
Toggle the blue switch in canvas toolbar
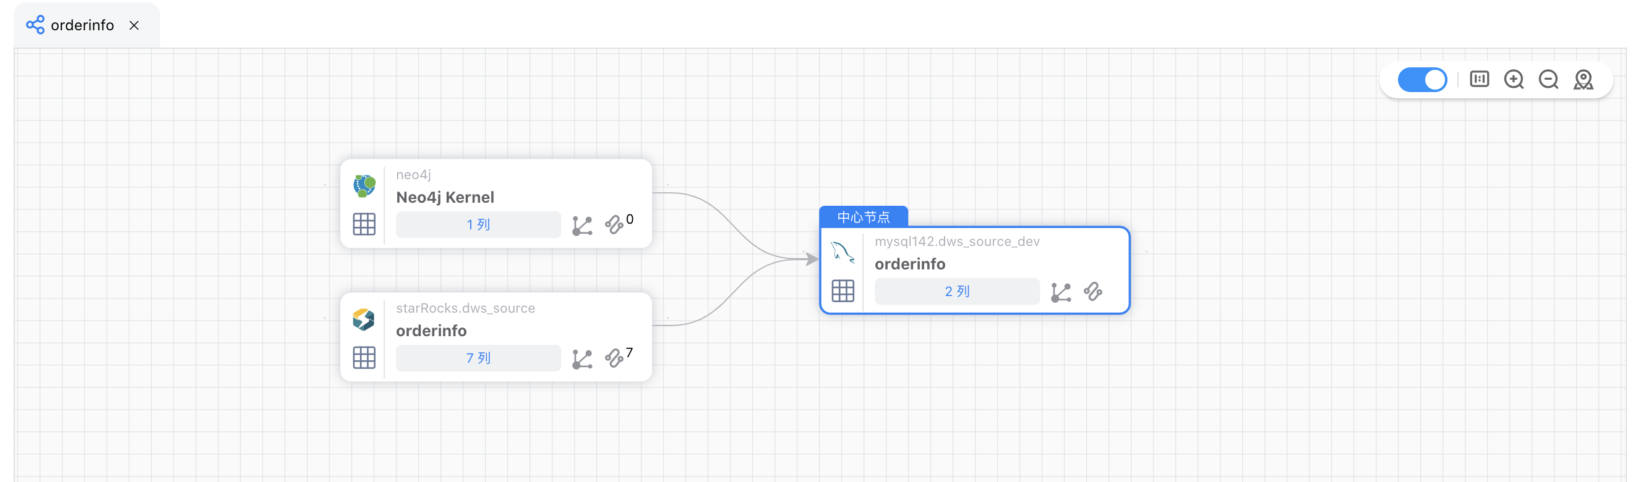[1421, 79]
